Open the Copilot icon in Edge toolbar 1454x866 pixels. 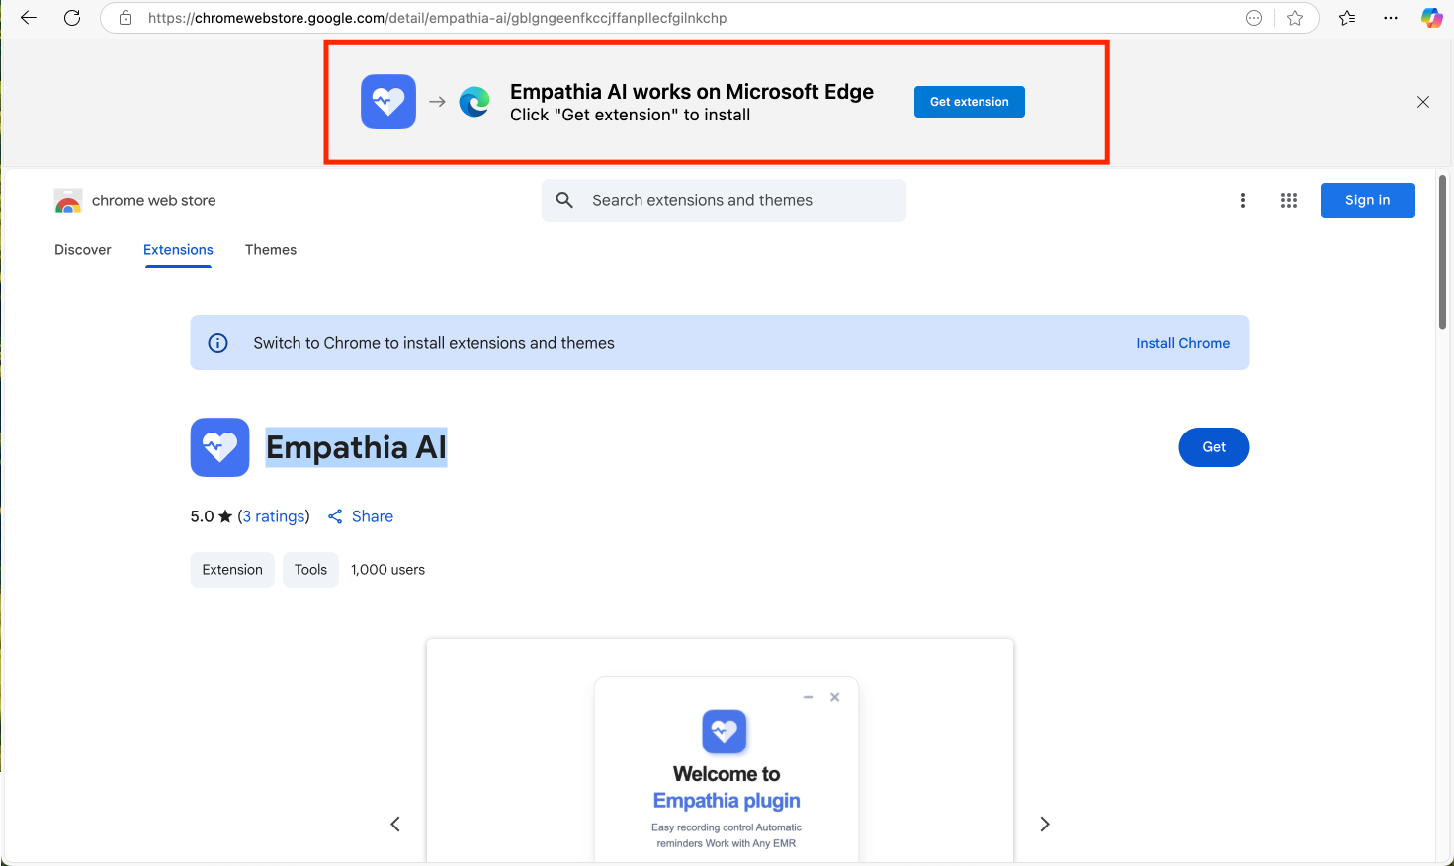click(1431, 18)
